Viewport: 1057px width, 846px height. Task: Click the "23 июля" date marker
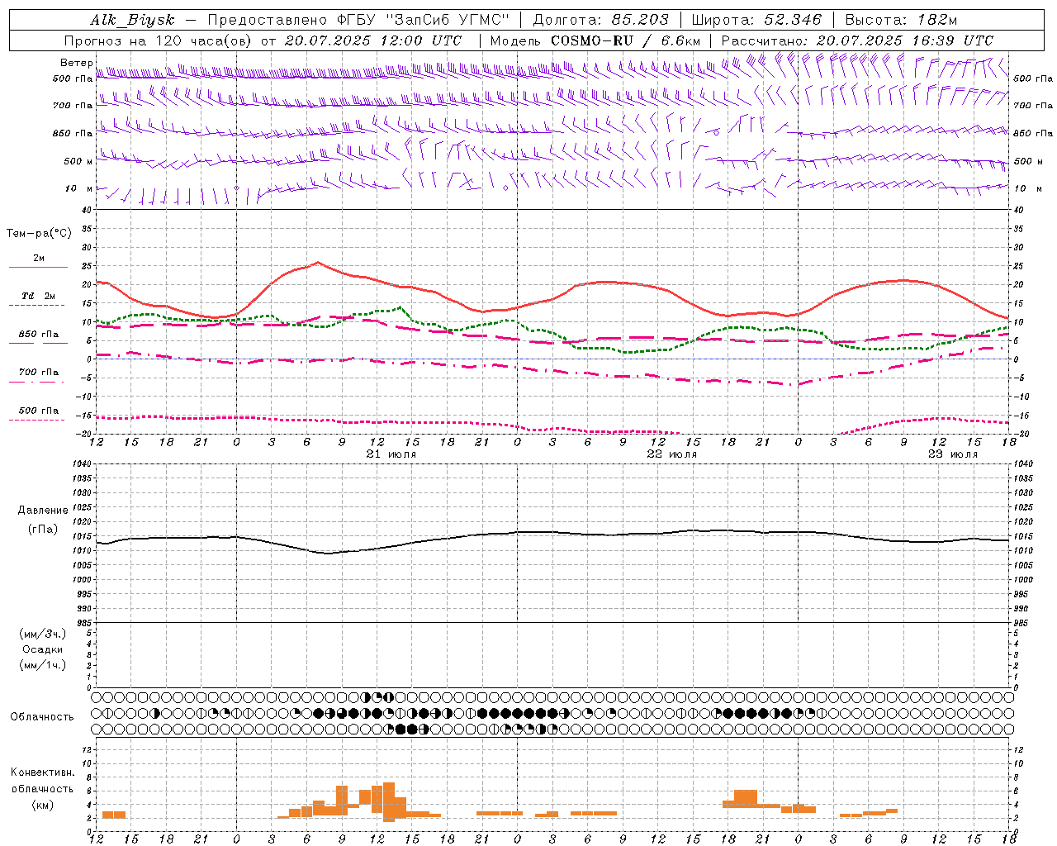click(x=953, y=454)
